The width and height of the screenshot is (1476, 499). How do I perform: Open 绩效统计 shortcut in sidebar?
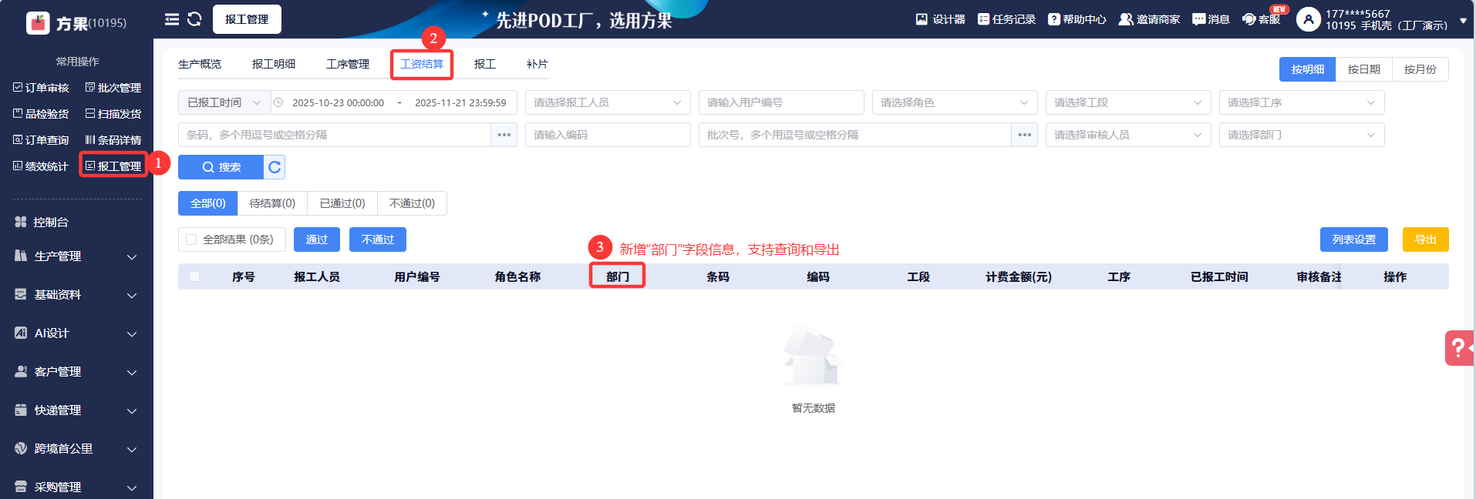click(x=41, y=166)
